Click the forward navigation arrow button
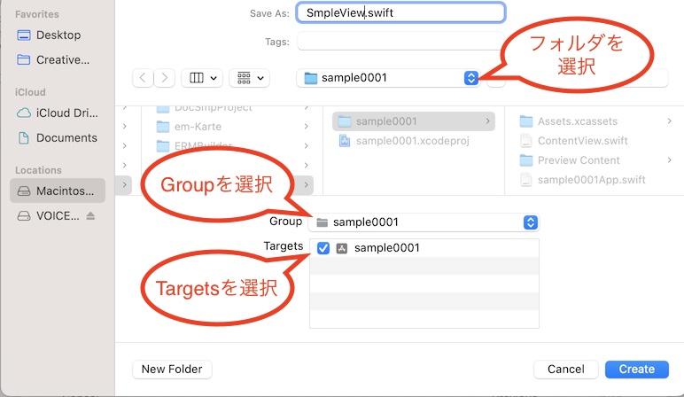This screenshot has width=684, height=397. coord(165,78)
